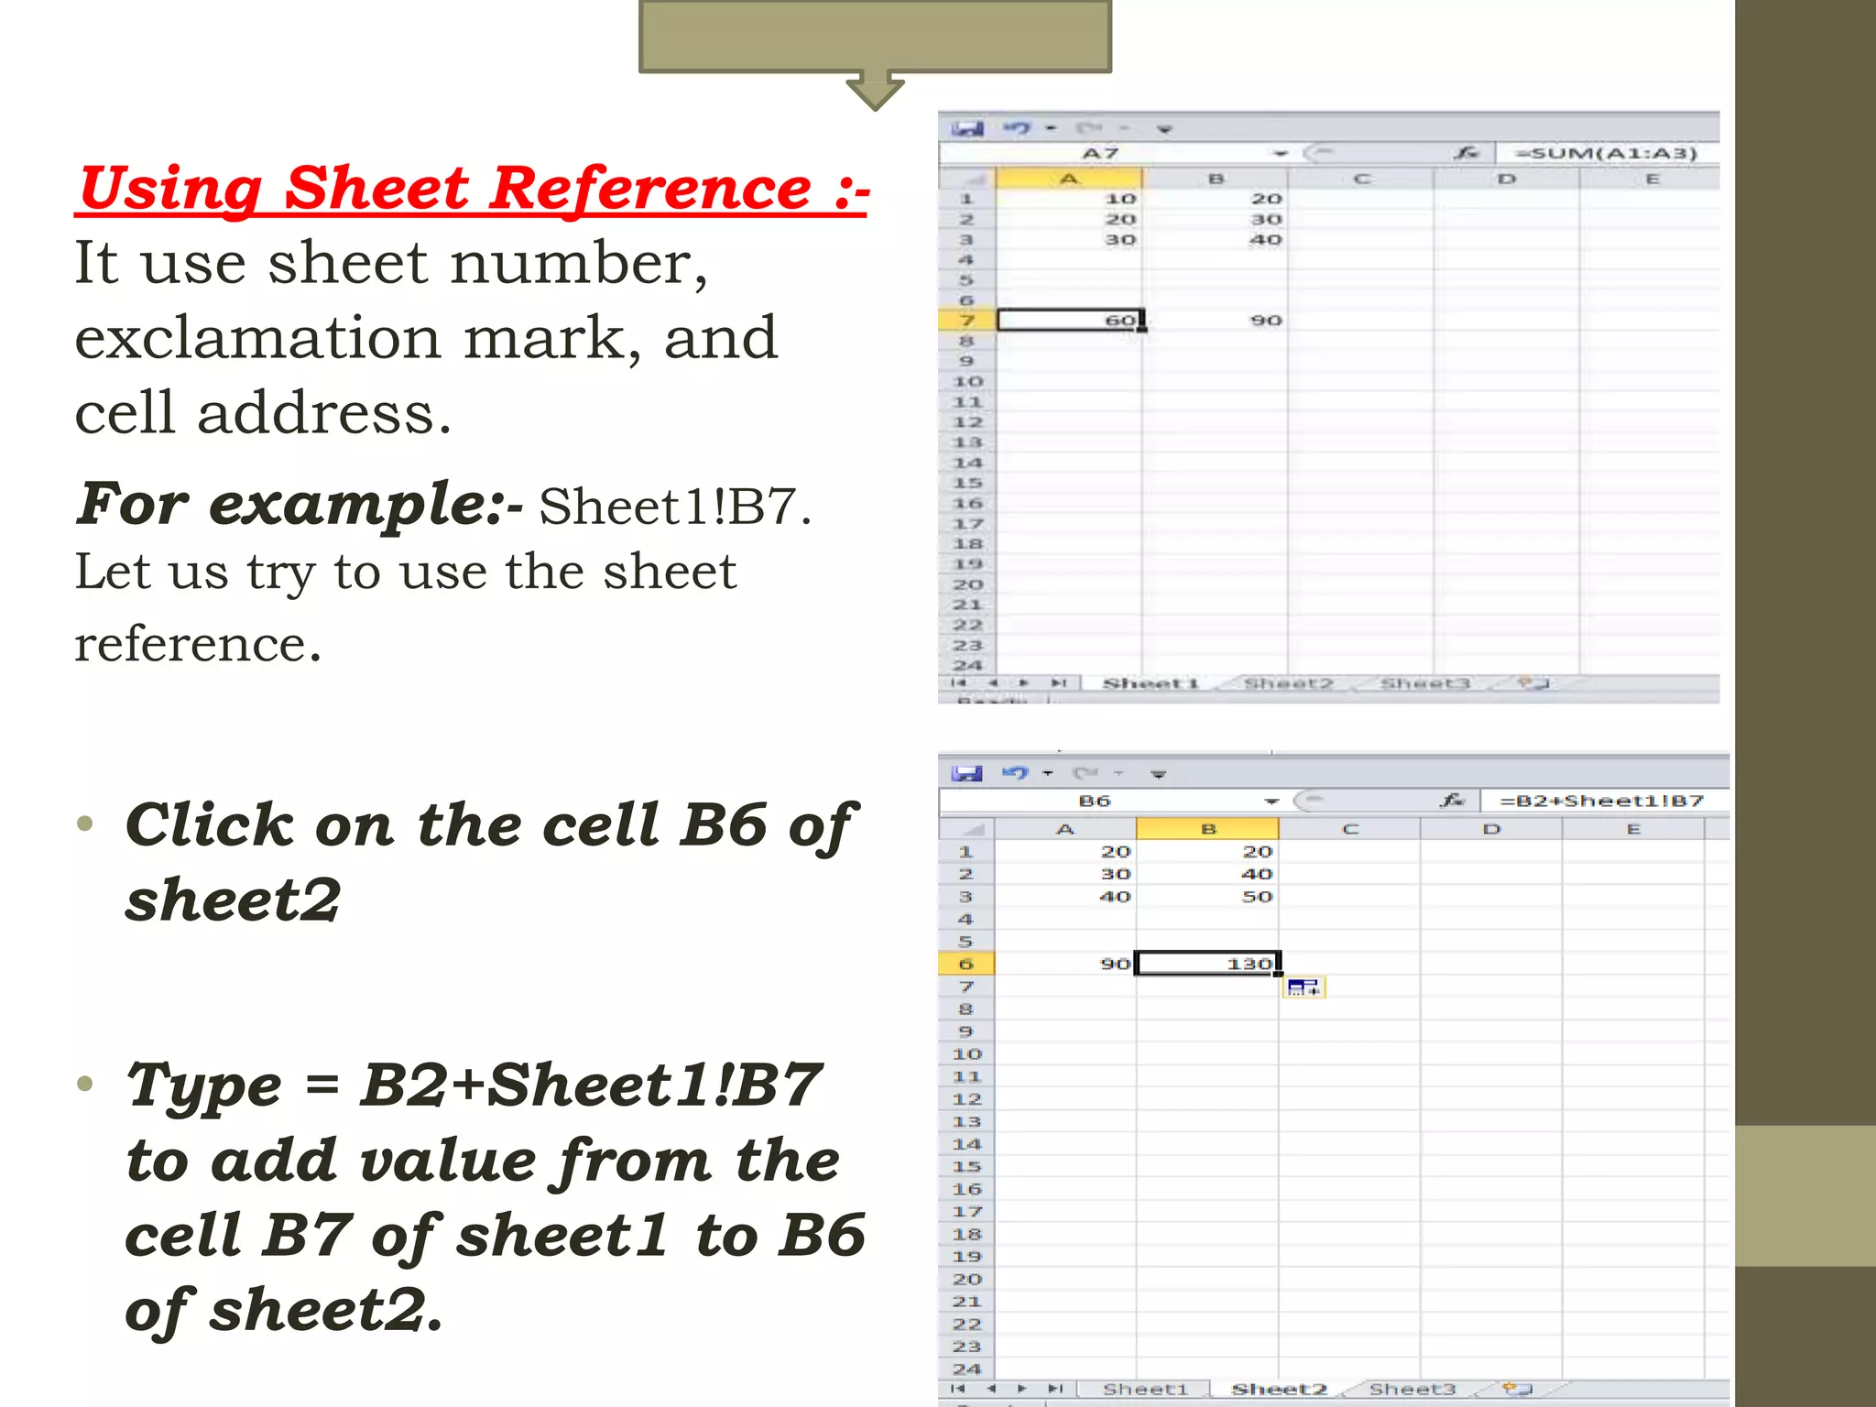Click previous-sheet arrow in lower window
1876x1407 pixels.
click(x=991, y=1390)
